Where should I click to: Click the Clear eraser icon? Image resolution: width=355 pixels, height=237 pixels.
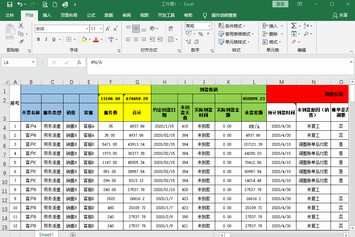click(294, 42)
